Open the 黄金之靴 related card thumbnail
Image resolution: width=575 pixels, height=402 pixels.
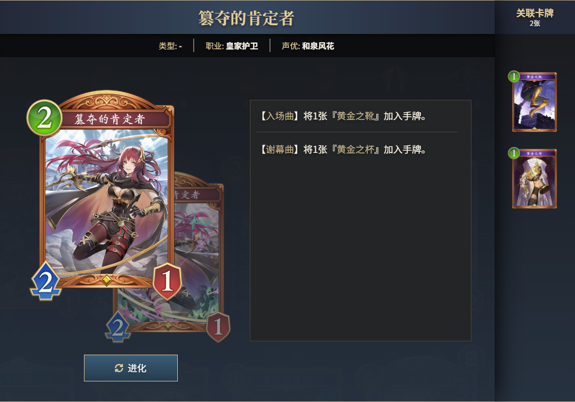[x=534, y=102]
